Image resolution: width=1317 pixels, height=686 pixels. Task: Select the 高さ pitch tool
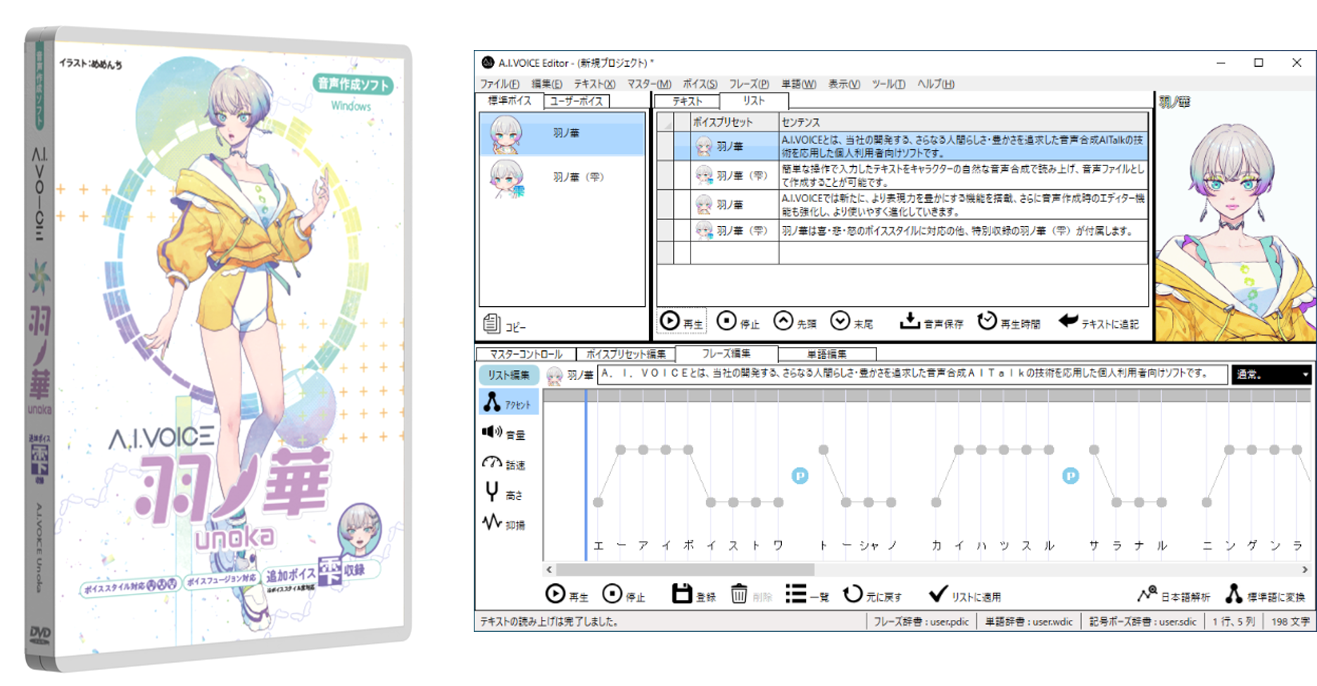[x=503, y=493]
